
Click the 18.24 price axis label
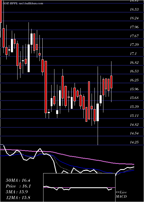coord(135,18)
